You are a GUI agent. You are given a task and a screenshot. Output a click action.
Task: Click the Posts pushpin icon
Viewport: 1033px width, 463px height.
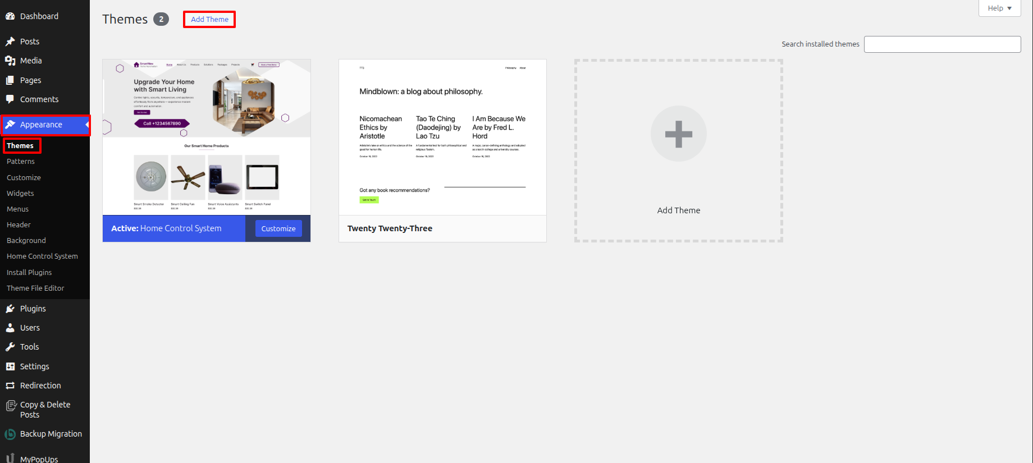click(x=10, y=42)
